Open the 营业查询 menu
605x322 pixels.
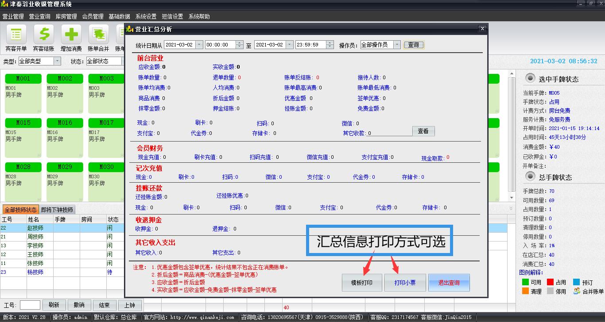tap(40, 16)
